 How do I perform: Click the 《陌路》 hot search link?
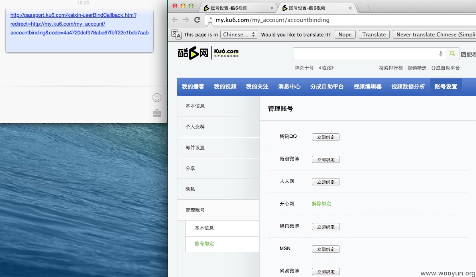point(326,68)
